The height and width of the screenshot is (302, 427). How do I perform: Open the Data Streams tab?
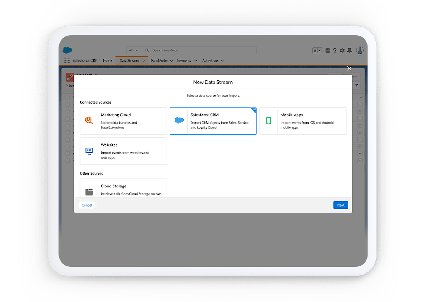[x=129, y=61]
